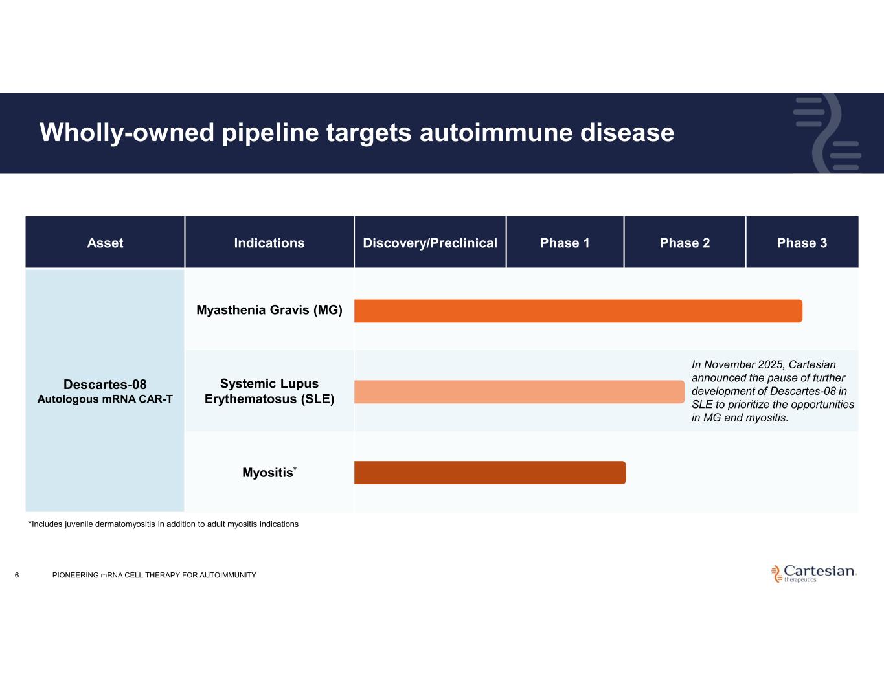Click the slide page number 6
This screenshot has height=683, width=884.
[x=17, y=575]
